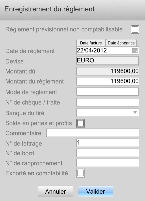This screenshot has height=201, width=145.
Task: Click the Date facture button
Action: click(x=91, y=43)
